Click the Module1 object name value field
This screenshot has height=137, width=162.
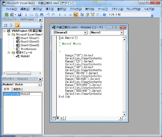(31, 94)
